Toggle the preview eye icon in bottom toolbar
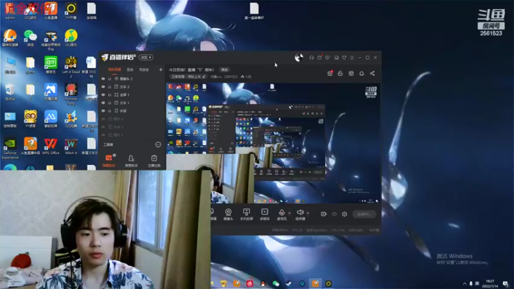This screenshot has height=289, width=514. pyautogui.click(x=334, y=214)
